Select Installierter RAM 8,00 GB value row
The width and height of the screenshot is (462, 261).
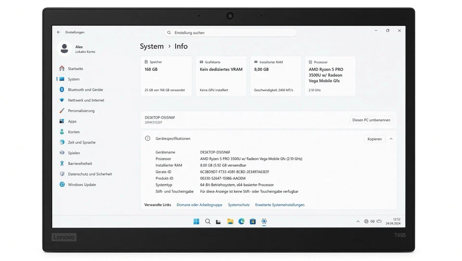tap(223, 165)
